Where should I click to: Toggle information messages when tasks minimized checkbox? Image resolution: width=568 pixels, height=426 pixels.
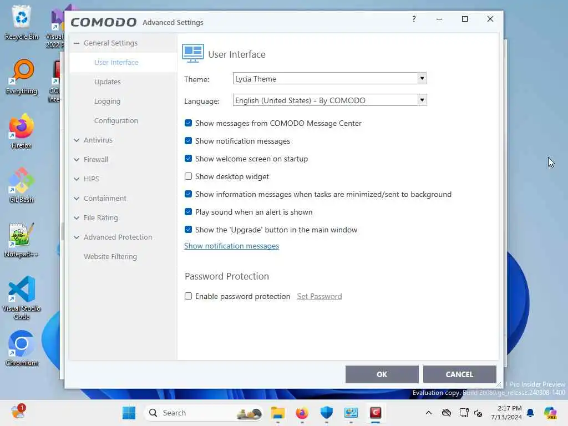coord(188,194)
